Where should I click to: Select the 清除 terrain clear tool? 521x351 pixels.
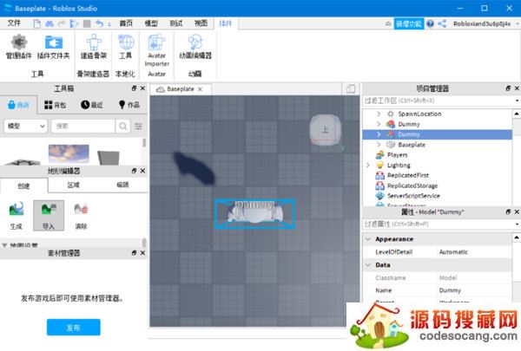[81, 216]
